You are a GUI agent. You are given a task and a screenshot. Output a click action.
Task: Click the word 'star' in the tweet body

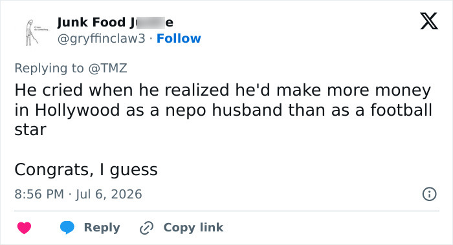coord(30,130)
